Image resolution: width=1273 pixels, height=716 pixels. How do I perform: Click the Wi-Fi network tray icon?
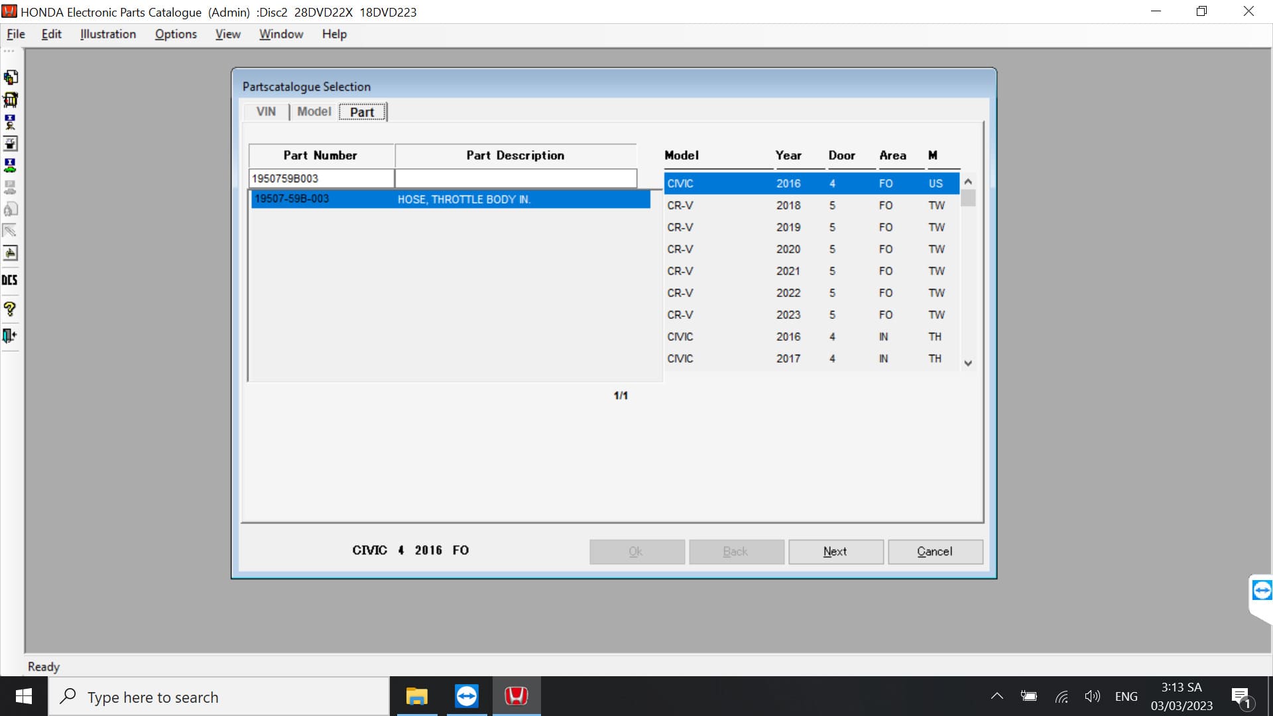1061,697
